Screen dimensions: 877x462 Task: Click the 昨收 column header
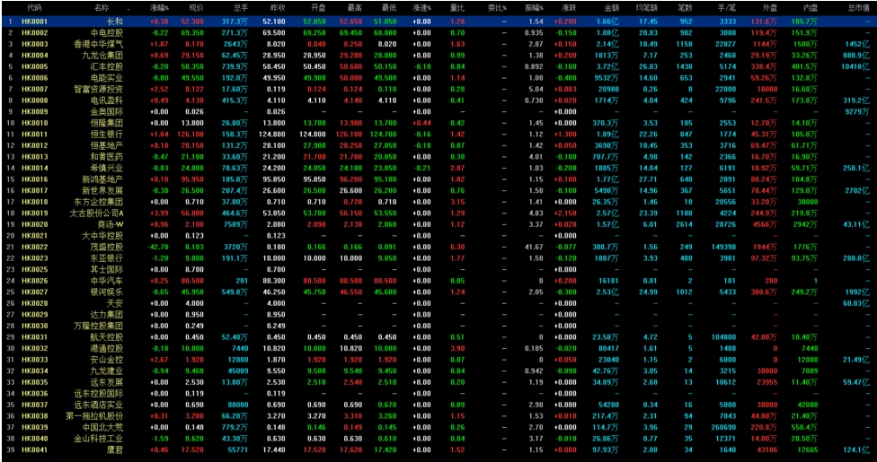click(x=278, y=8)
